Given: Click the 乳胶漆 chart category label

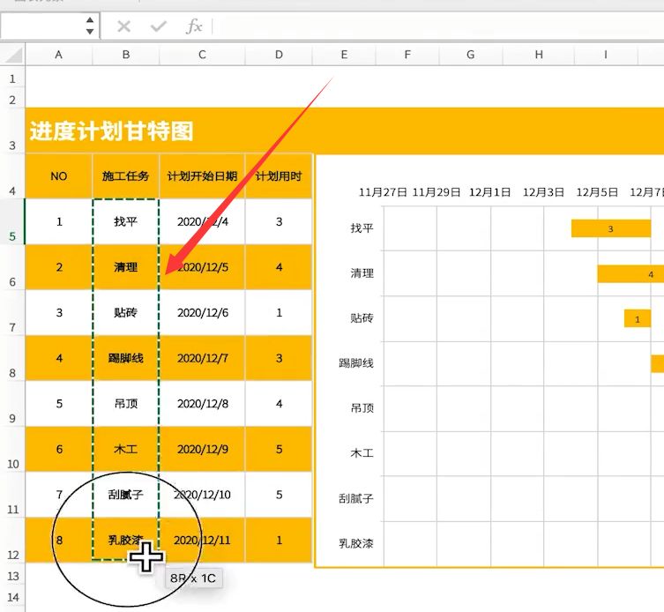Looking at the screenshot, I should (x=356, y=543).
